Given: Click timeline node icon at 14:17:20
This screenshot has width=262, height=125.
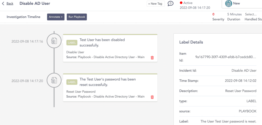Looking at the screenshot, I should tap(54, 80).
